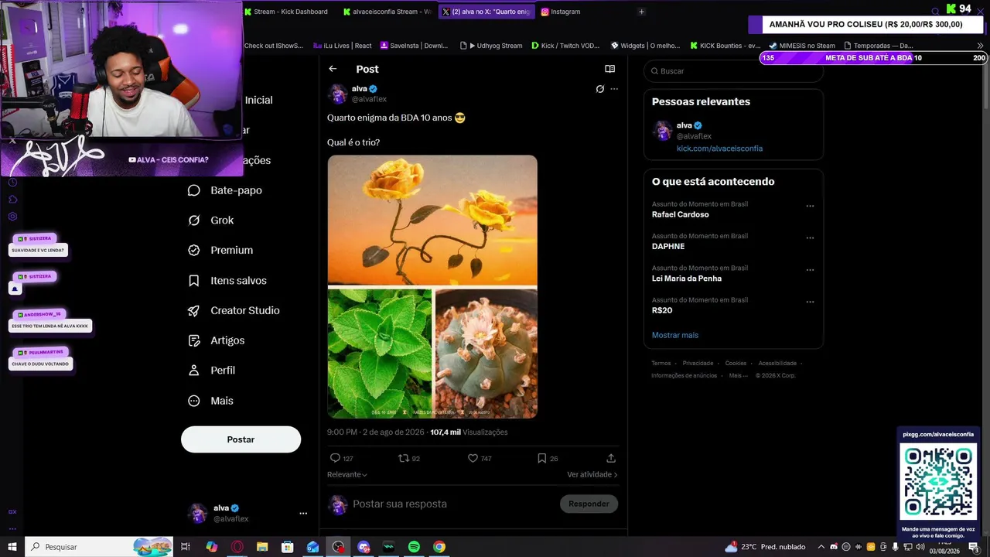990x557 pixels.
Task: Click the 107,4 mil Visualizações count
Action: point(469,432)
